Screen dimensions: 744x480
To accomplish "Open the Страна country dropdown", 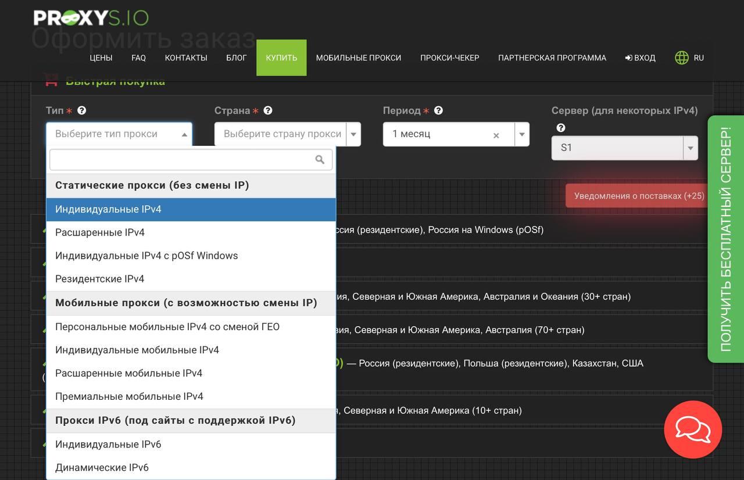I will click(287, 134).
